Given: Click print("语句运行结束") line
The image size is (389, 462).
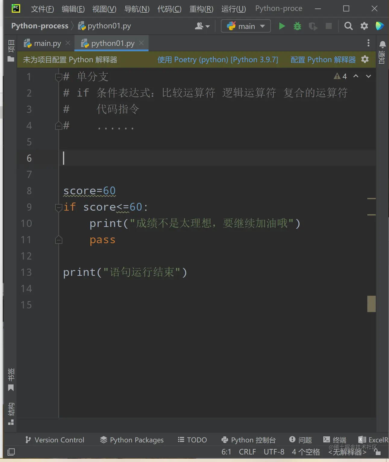Looking at the screenshot, I should pyautogui.click(x=125, y=272).
